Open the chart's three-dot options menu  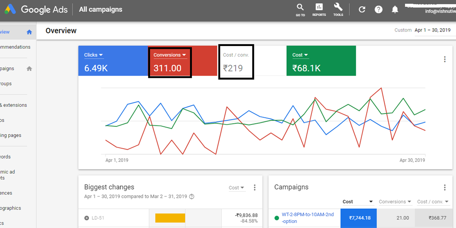(445, 59)
